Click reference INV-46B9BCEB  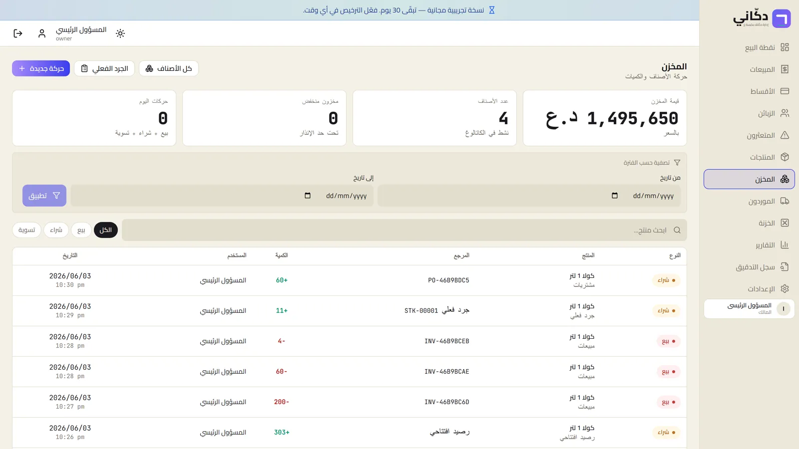[447, 341]
